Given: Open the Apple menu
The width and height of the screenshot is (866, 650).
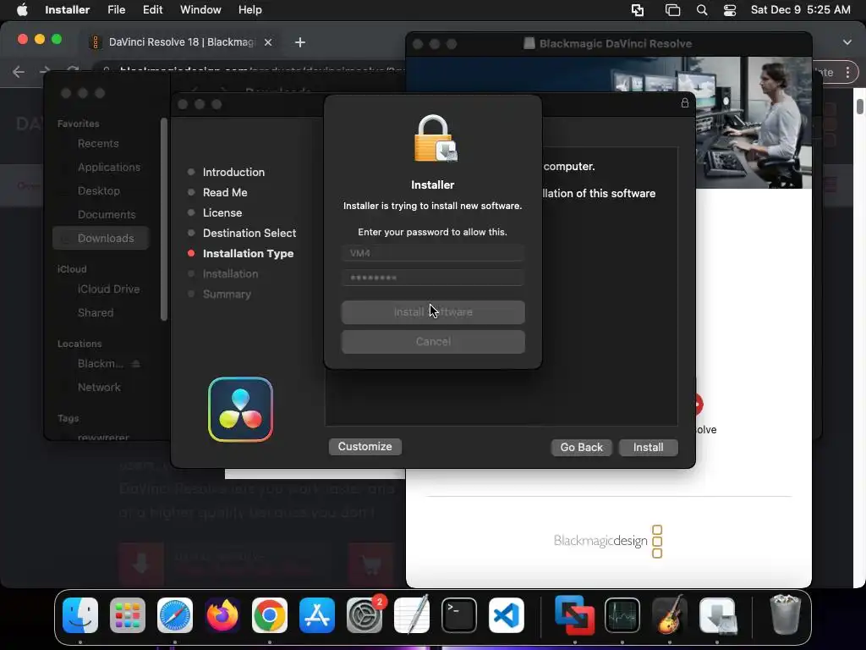Looking at the screenshot, I should coord(22,10).
